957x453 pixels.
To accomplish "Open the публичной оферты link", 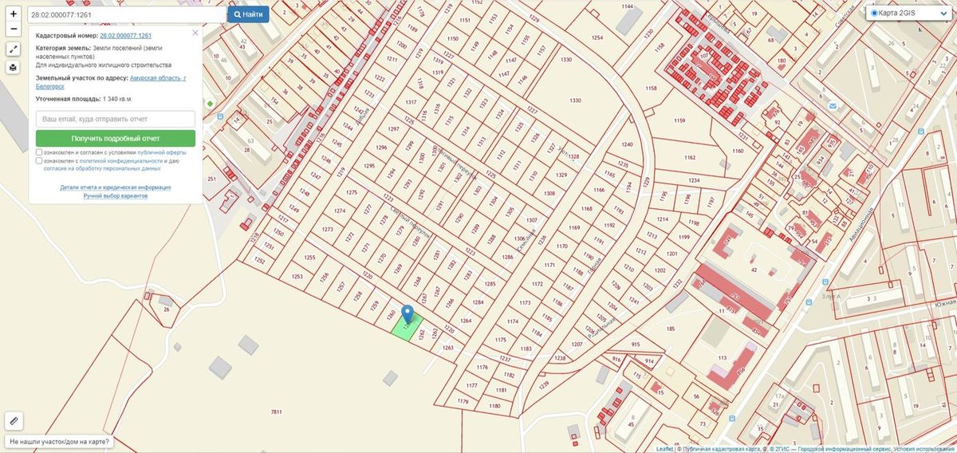I will 162,152.
